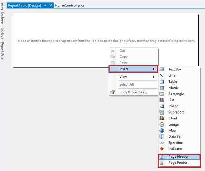
Task: Click the Sparkline icon
Action: [x=162, y=143]
